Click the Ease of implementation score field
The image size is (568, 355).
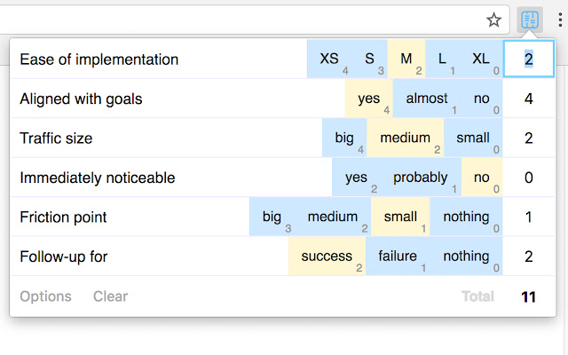pos(528,59)
